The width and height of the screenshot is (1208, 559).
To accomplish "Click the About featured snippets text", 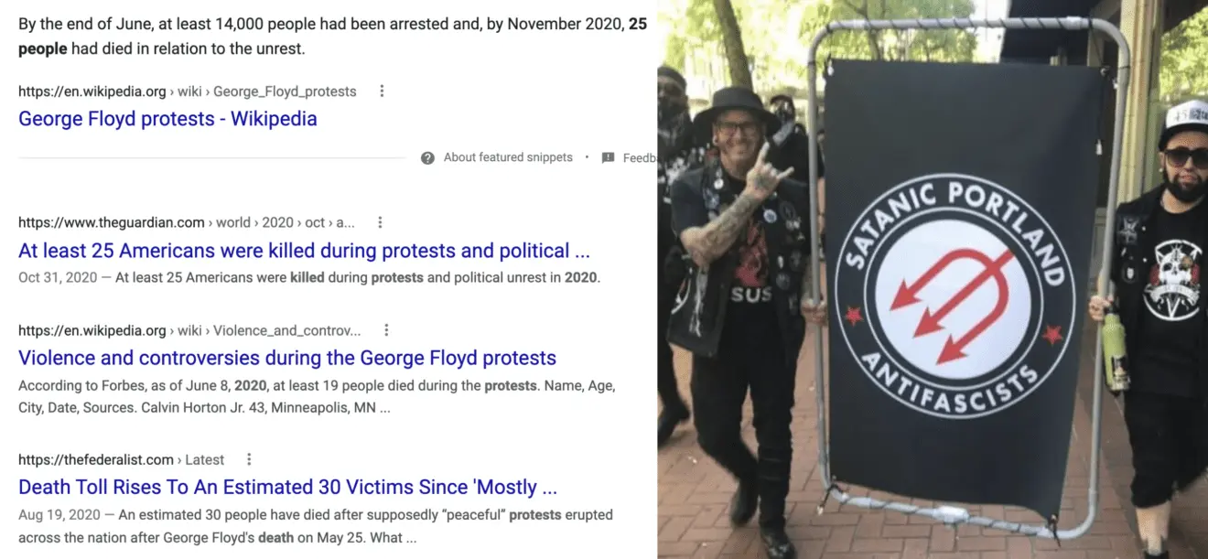I will (x=508, y=157).
